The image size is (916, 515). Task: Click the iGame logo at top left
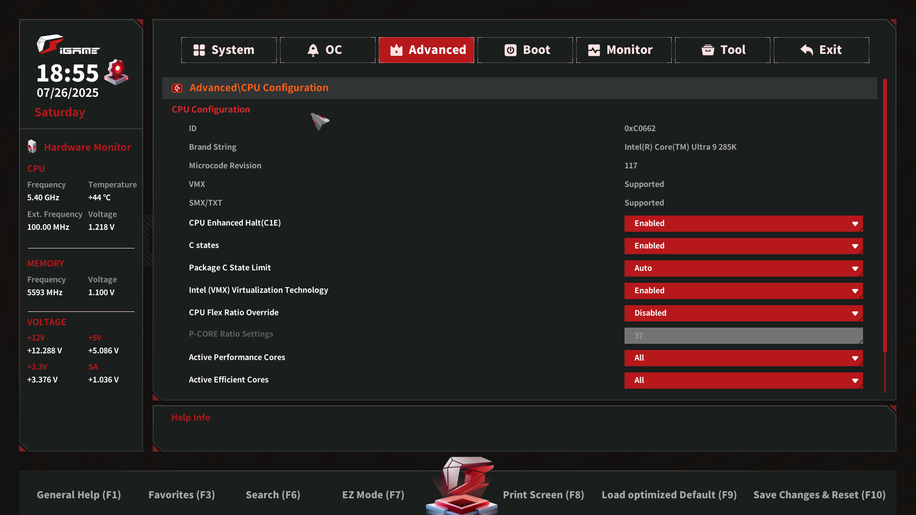point(68,45)
